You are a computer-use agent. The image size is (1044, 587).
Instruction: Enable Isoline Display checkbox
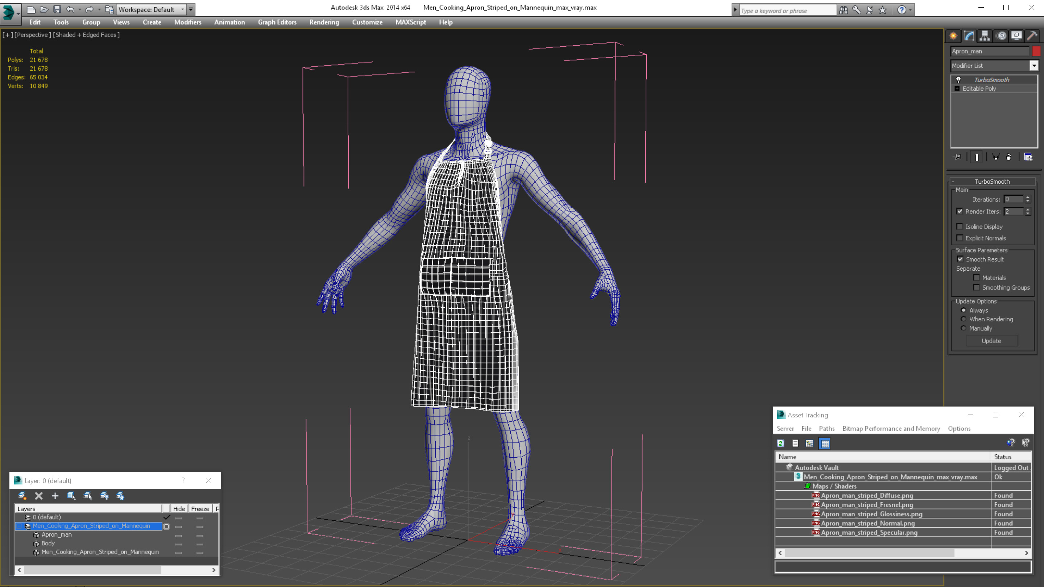[959, 226]
